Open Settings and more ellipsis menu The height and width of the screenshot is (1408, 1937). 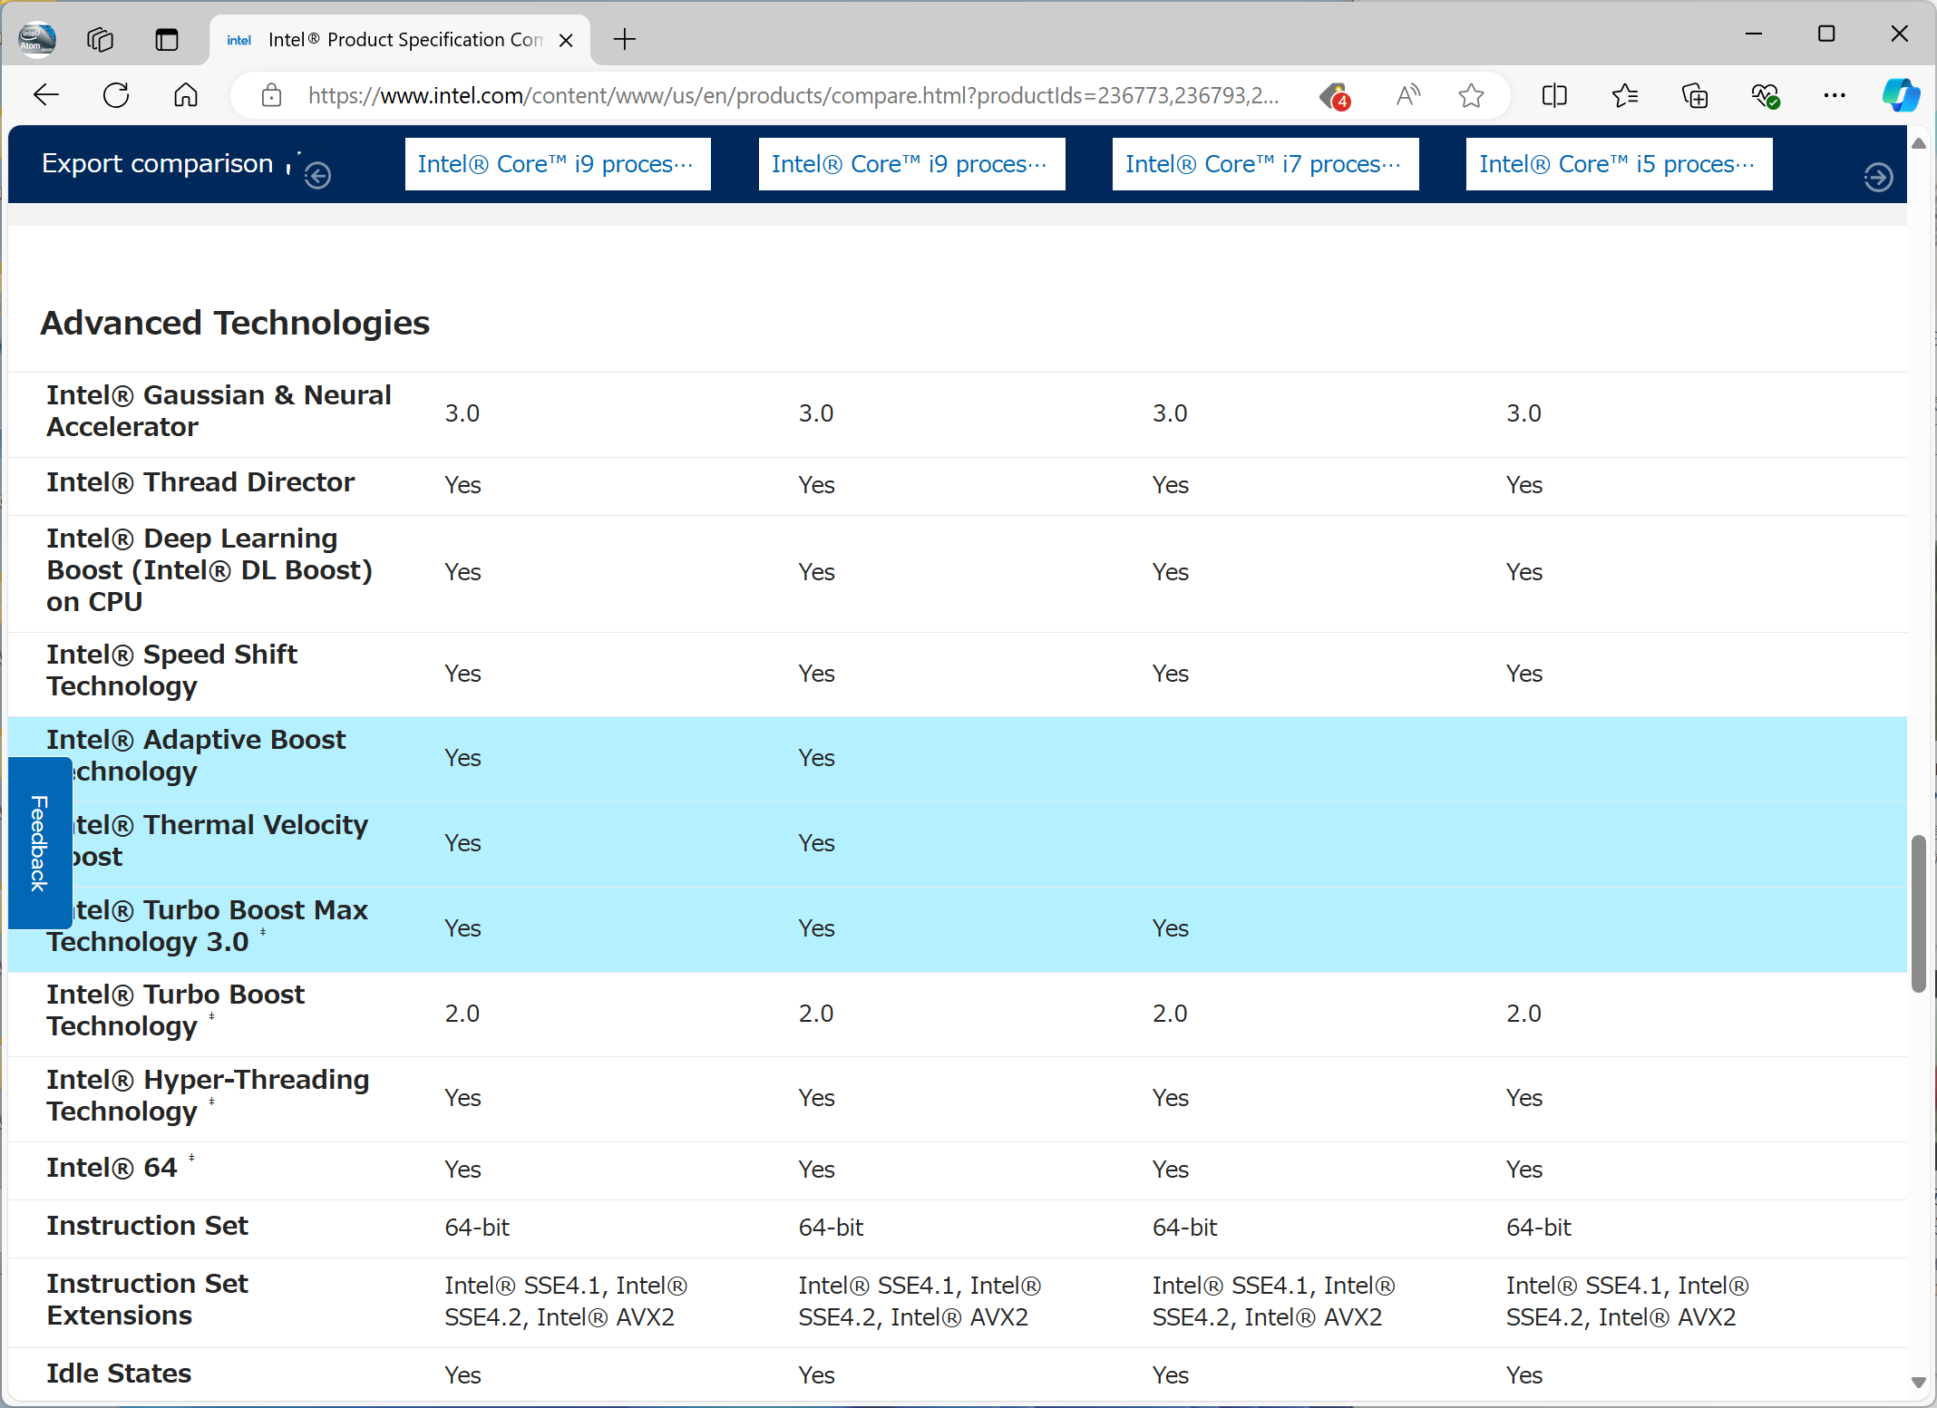click(1834, 95)
